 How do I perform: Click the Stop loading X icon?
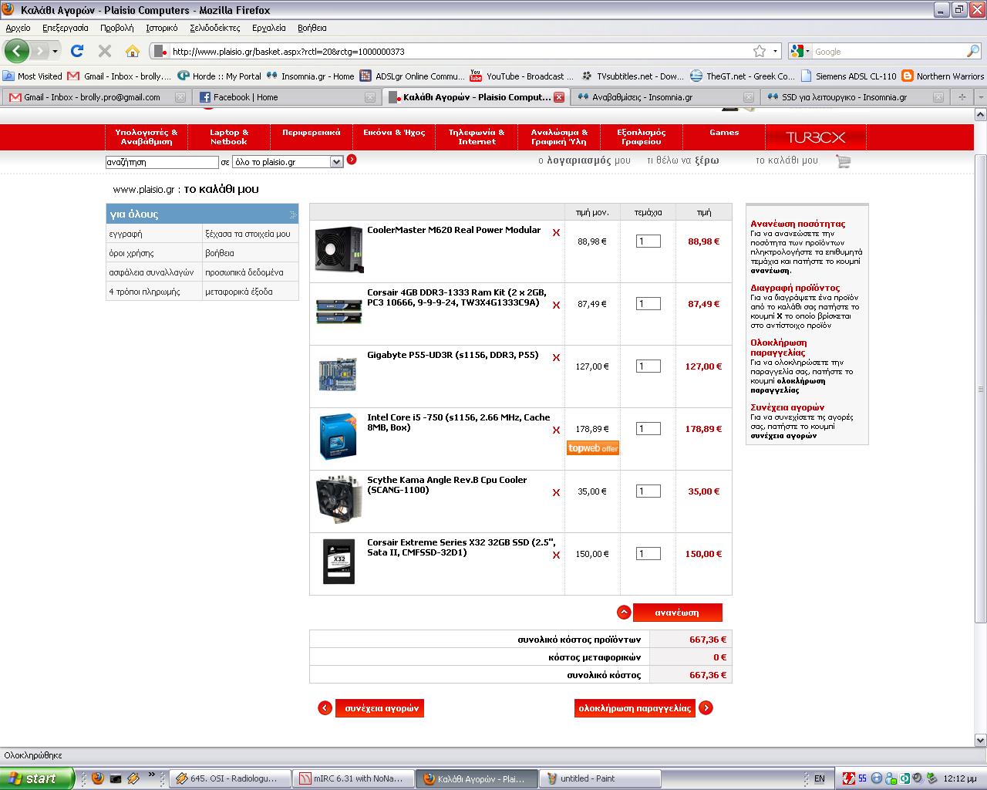(105, 52)
